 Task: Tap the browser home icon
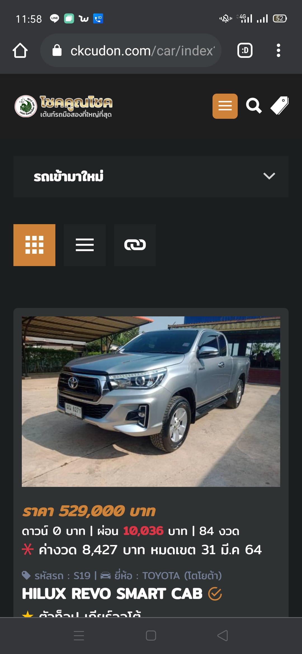pyautogui.click(x=20, y=50)
